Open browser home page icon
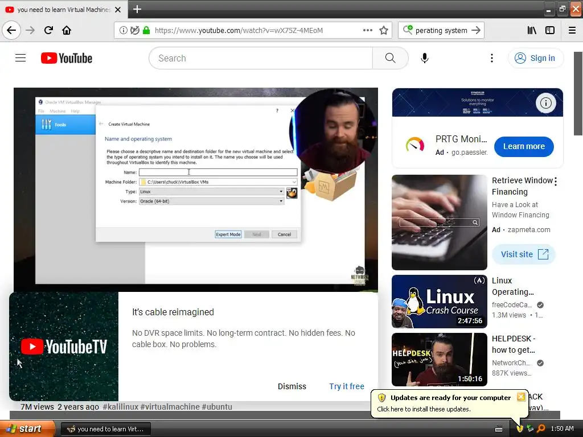 67,30
